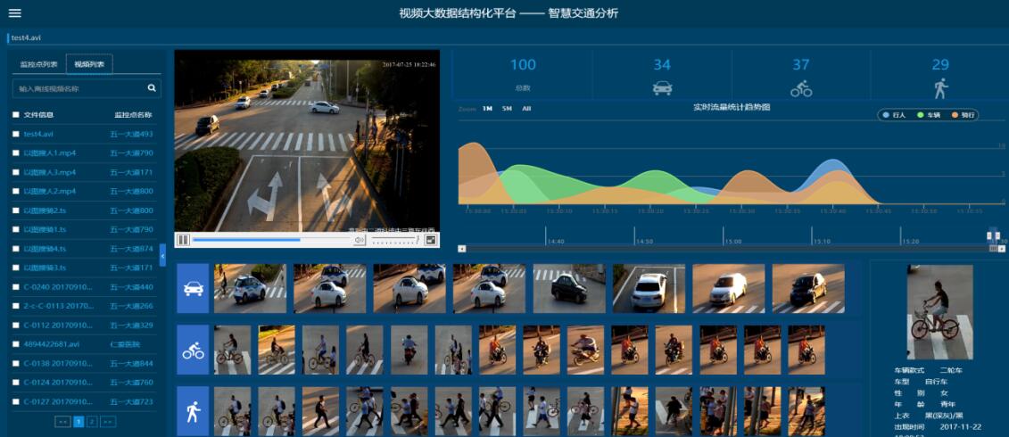Check the box for 4894422681.avi
The image size is (1009, 437).
coord(16,344)
